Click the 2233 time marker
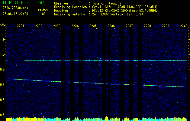Image resolution: width=190 pixels, height=121 pixels. point(57,26)
